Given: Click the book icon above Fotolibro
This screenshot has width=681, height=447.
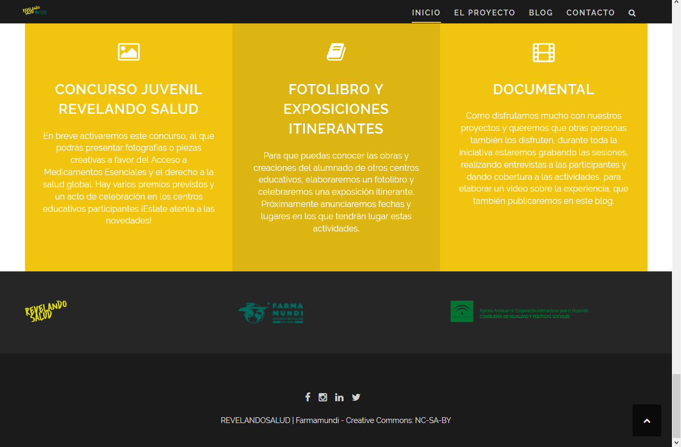Looking at the screenshot, I should point(336,52).
